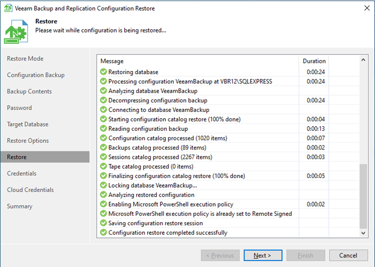The image size is (375, 267).
Task: Click check icon for Analyzing restored configuration
Action: [x=103, y=195]
